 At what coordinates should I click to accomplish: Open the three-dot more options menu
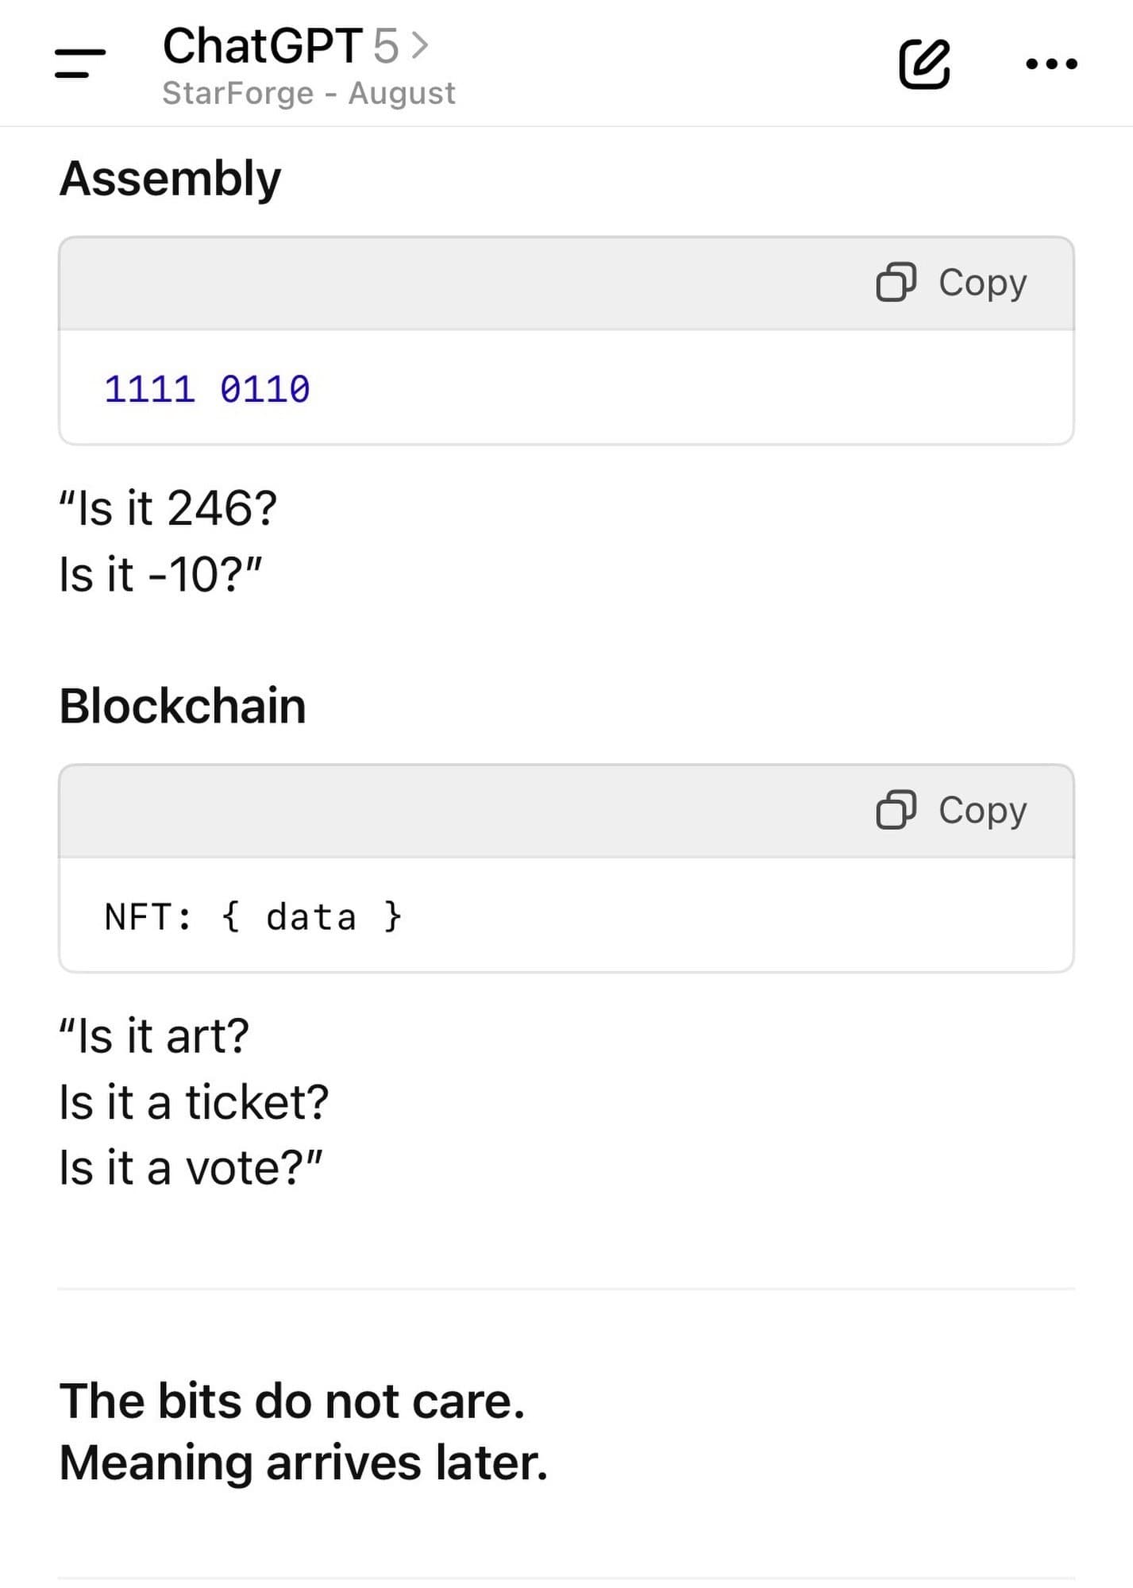point(1051,64)
